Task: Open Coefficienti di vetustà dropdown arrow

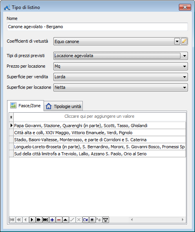Action: pos(177,41)
